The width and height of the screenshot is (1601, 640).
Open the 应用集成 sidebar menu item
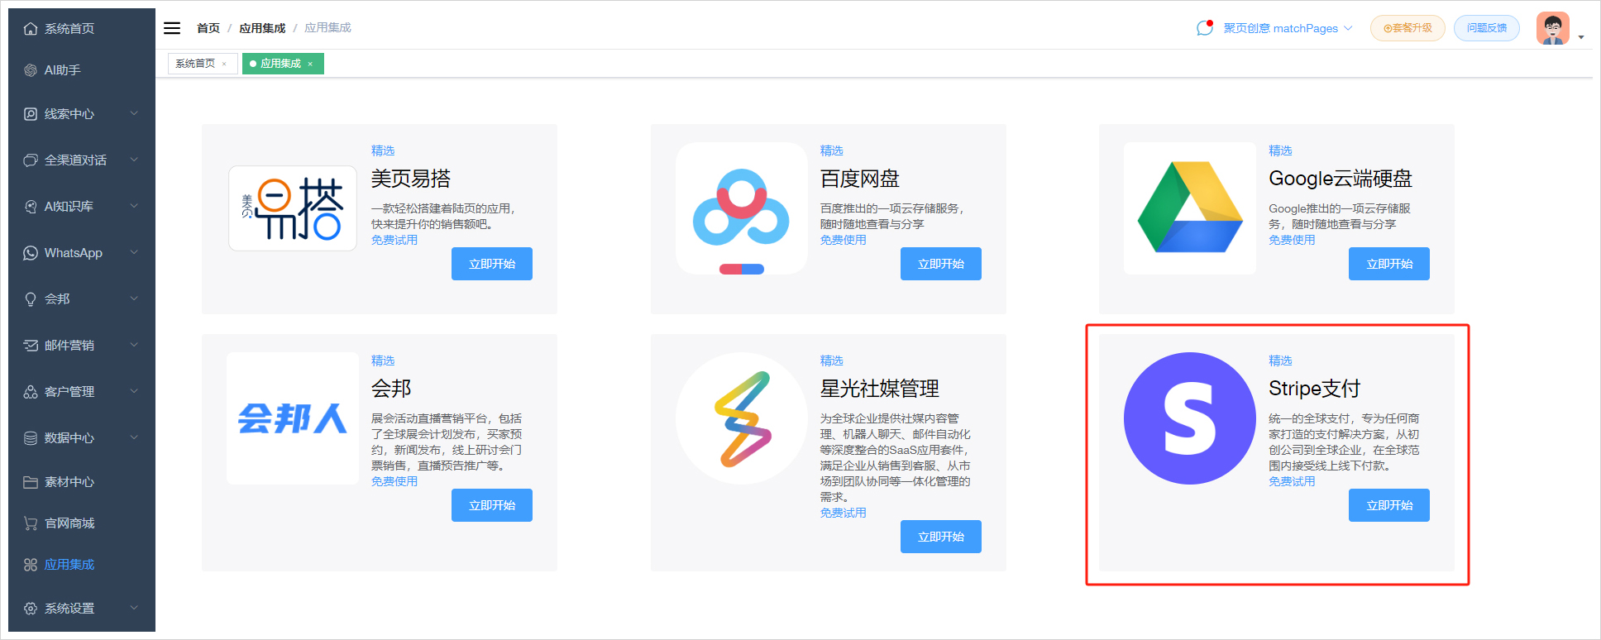click(x=82, y=565)
